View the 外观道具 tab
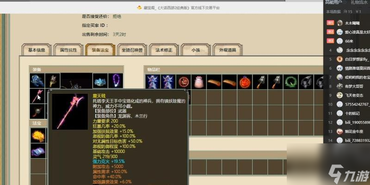 [228, 50]
